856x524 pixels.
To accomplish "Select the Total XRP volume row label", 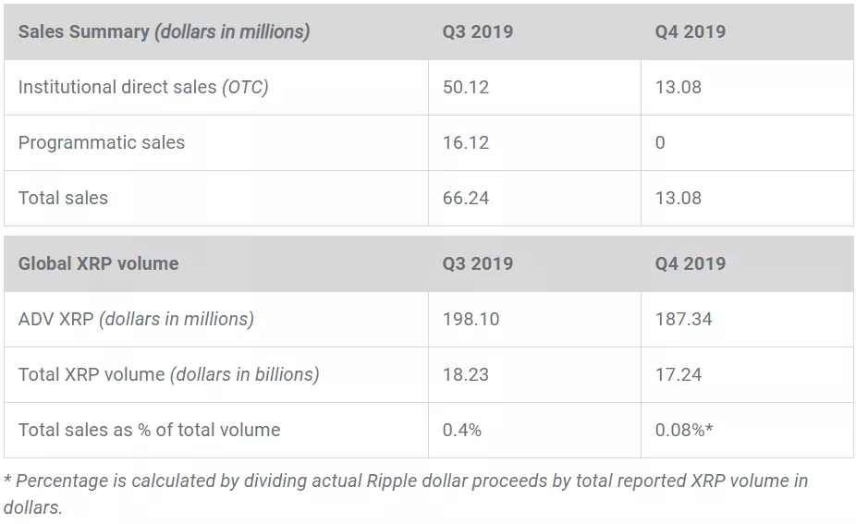I will point(168,374).
